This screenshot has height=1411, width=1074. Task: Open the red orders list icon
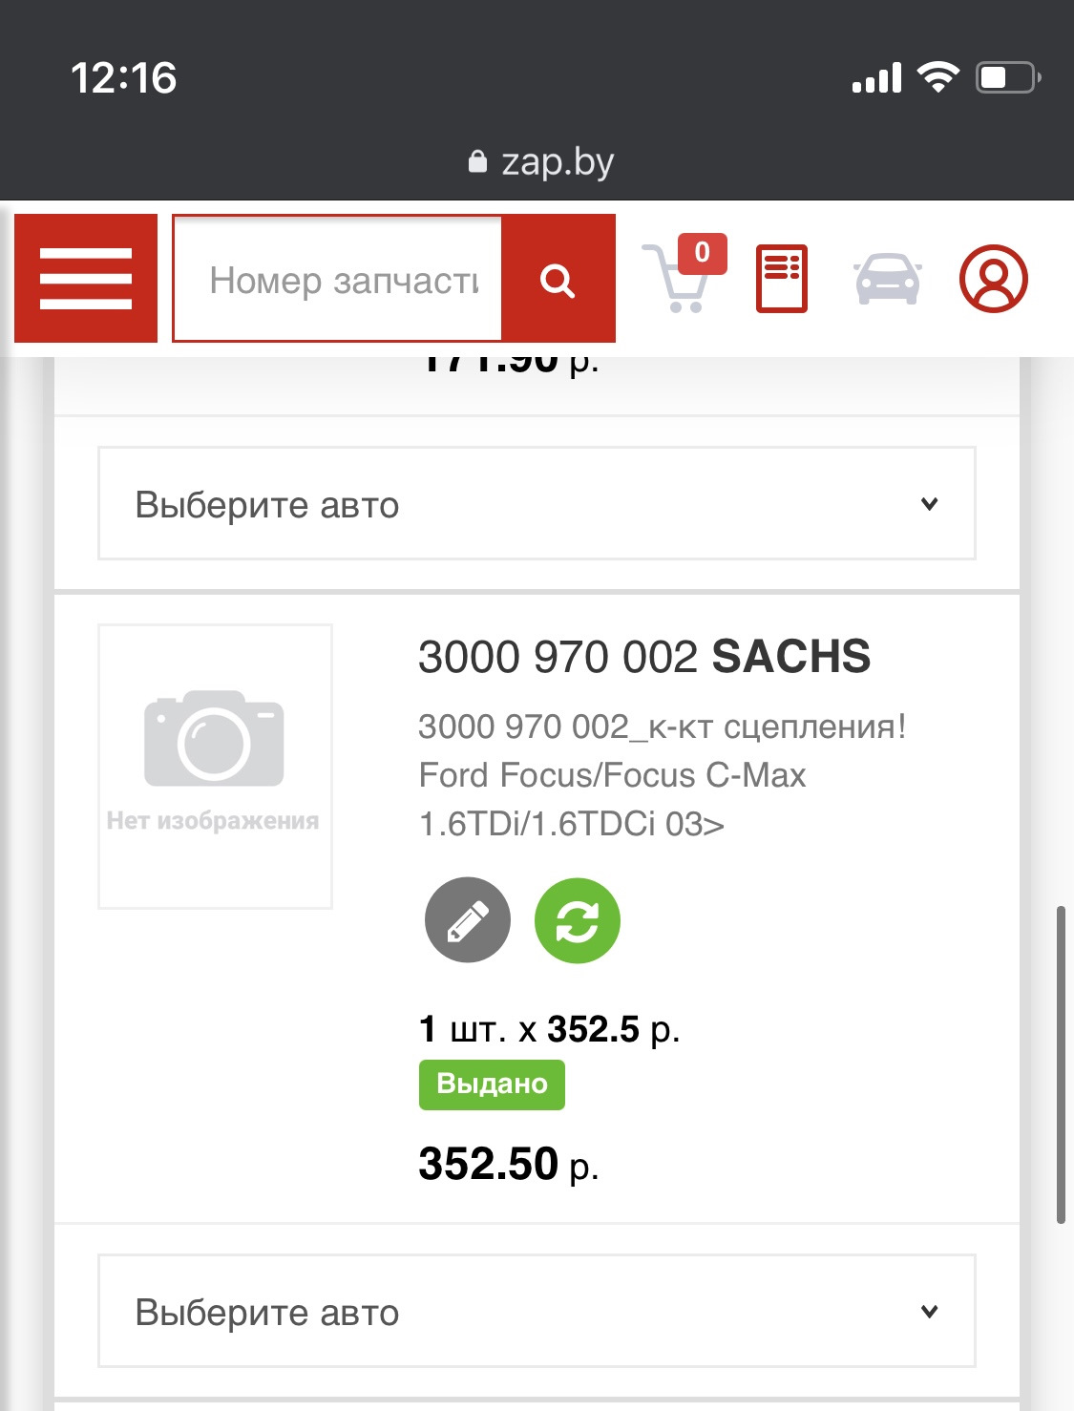(781, 279)
